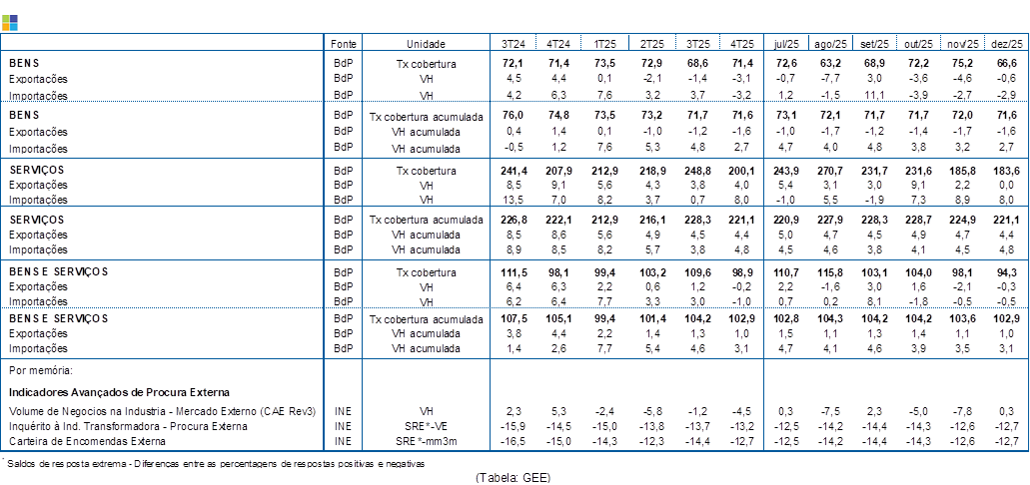Select the 1T25 column header

click(604, 44)
